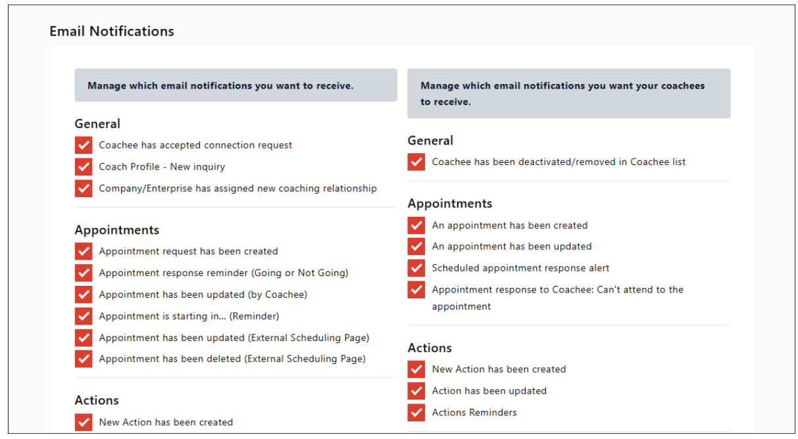Disable 'Appointment has been updated (by Coachee)'

[x=84, y=294]
